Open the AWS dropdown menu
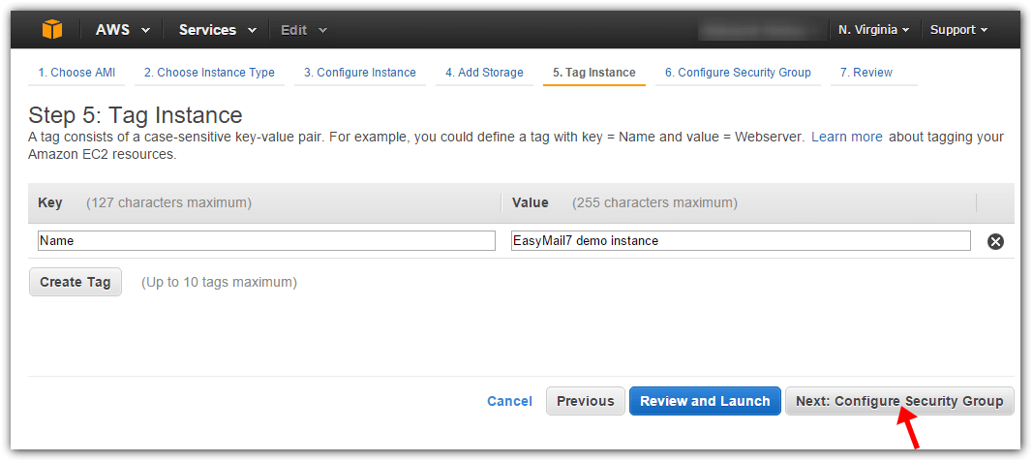The height and width of the screenshot is (462, 1033). [x=123, y=30]
